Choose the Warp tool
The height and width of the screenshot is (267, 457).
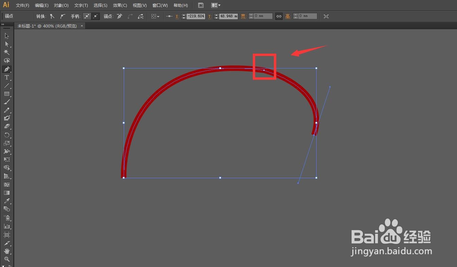pyautogui.click(x=7, y=151)
